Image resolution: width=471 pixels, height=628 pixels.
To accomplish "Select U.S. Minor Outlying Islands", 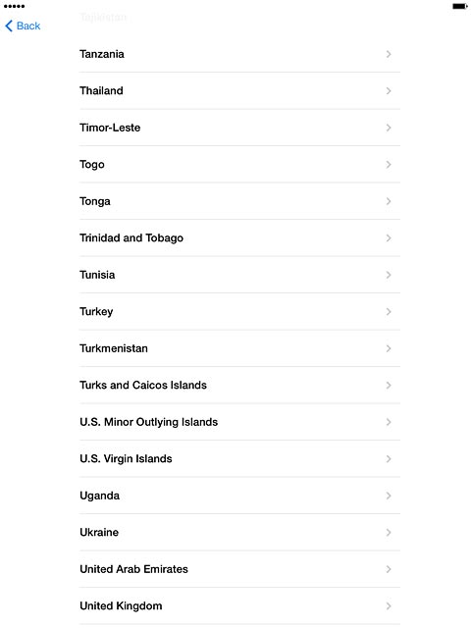I will pyautogui.click(x=239, y=422).
